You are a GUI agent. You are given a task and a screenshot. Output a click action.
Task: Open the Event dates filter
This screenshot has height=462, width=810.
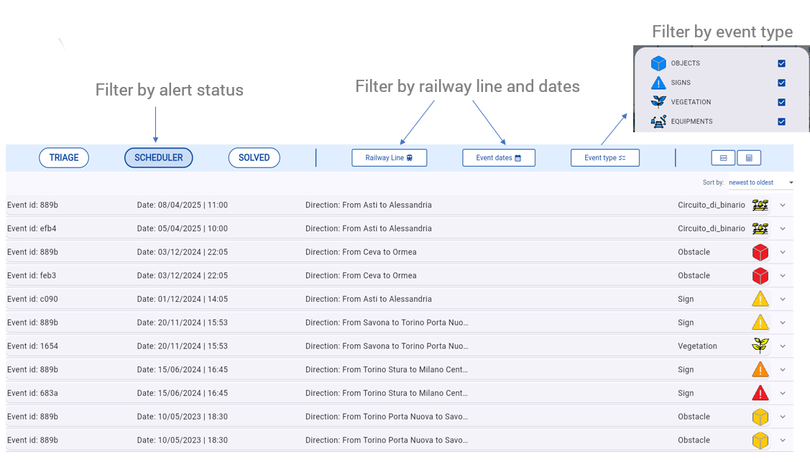point(498,158)
